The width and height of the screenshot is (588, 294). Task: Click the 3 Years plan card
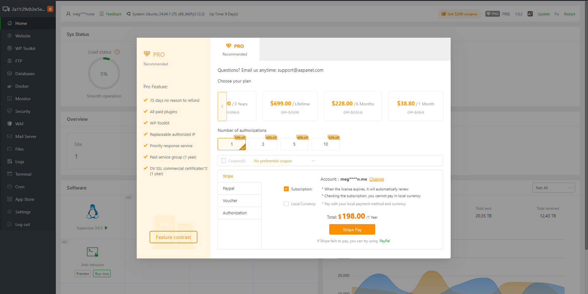[241, 106]
